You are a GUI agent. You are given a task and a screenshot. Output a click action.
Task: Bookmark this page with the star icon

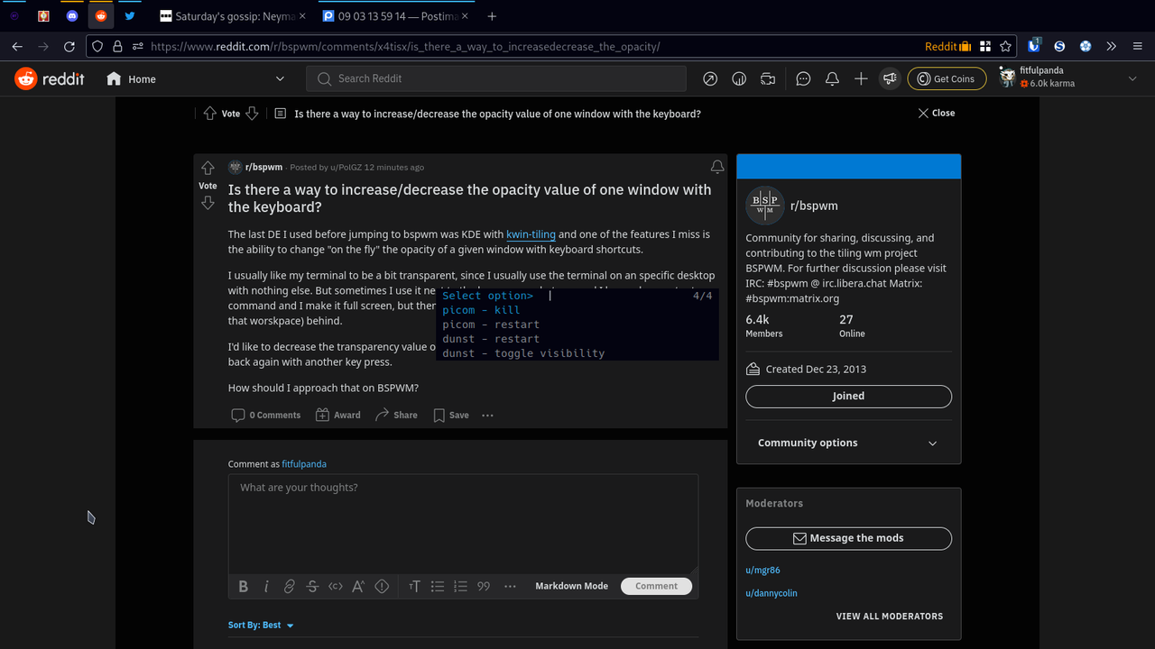pos(1006,46)
